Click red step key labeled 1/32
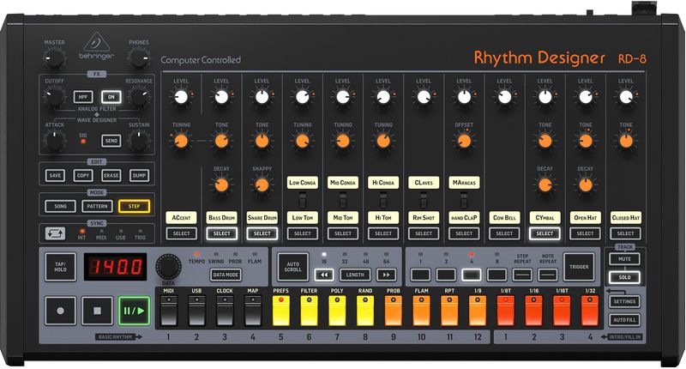Screen dimensions: 686x369 coord(590,311)
